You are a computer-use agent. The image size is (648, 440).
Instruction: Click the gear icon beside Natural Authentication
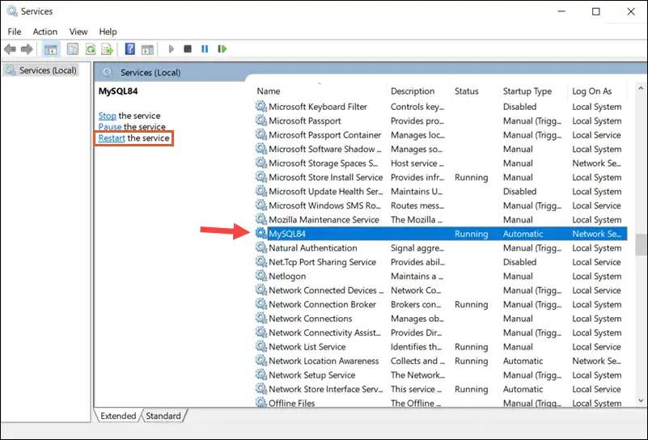260,247
